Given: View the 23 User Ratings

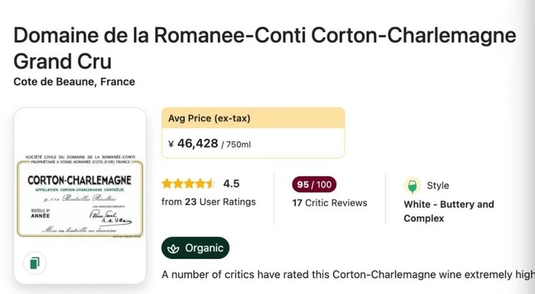Looking at the screenshot, I should [208, 202].
